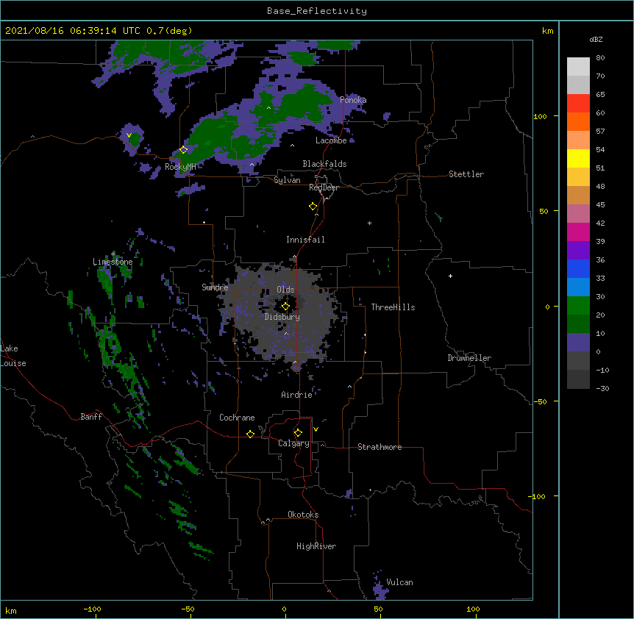Select the Cochrane label
The height and width of the screenshot is (619, 634).
tap(237, 418)
